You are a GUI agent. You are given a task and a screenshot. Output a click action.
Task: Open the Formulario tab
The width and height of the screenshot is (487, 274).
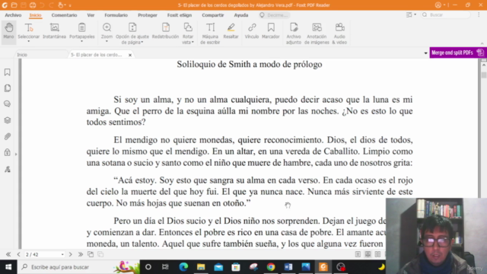pyautogui.click(x=116, y=15)
